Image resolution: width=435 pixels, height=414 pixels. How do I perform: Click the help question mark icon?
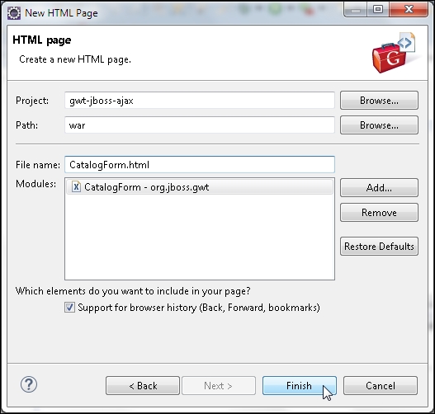(x=29, y=384)
